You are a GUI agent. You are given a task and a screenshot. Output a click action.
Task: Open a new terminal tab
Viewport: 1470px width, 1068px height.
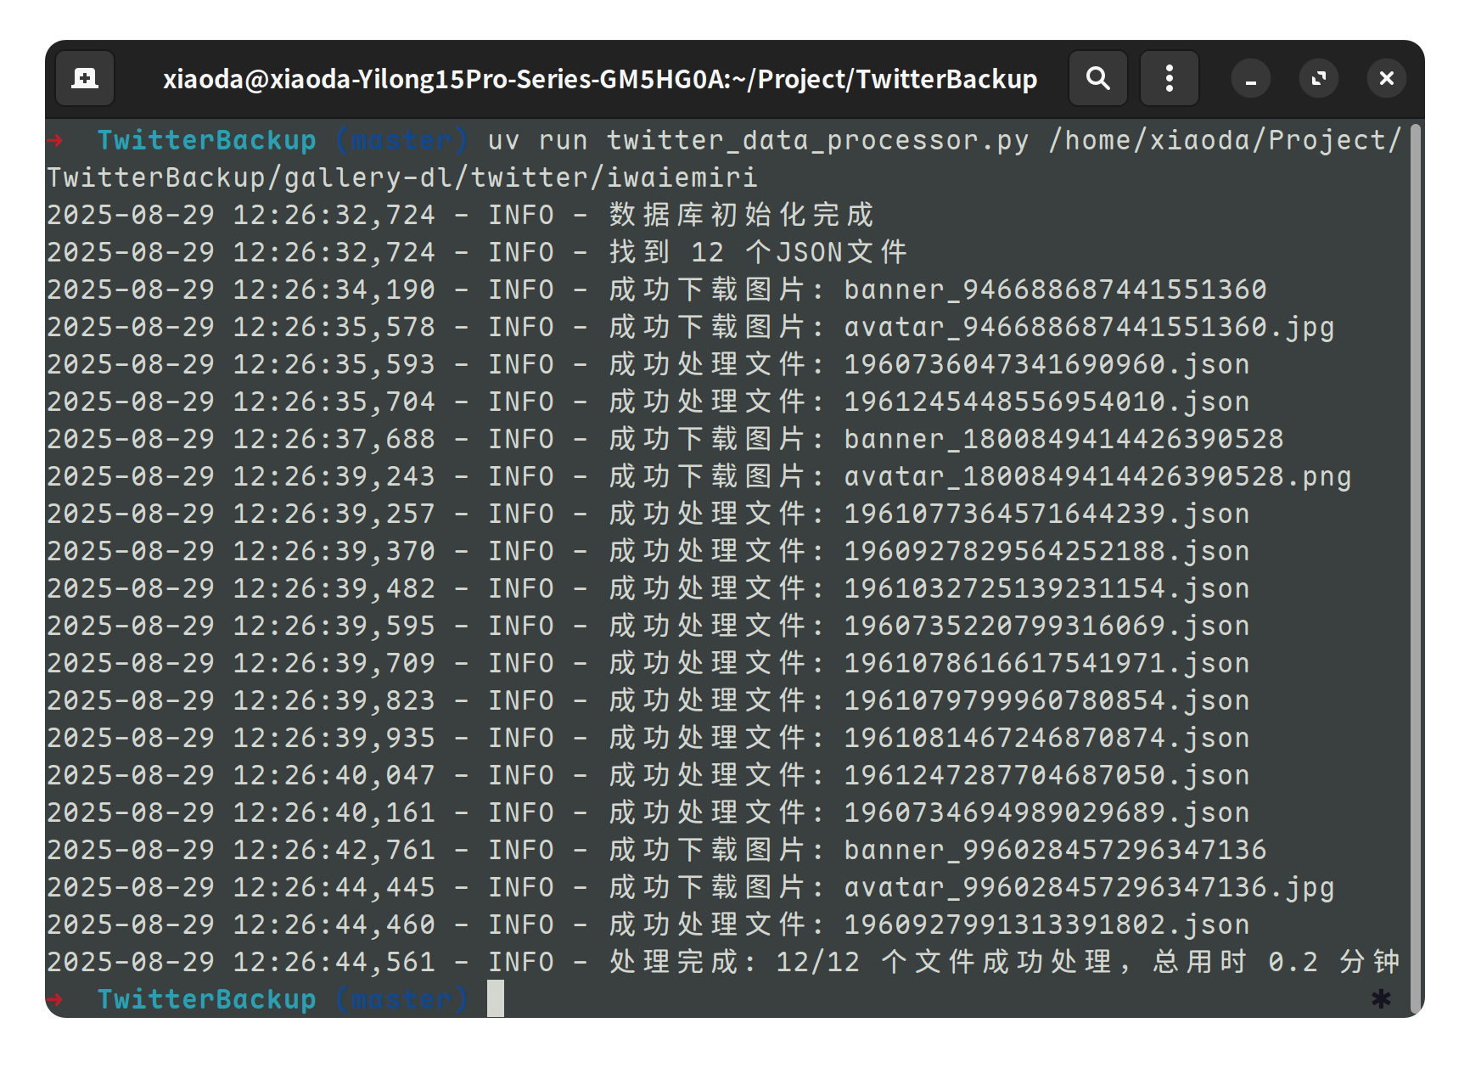point(85,79)
